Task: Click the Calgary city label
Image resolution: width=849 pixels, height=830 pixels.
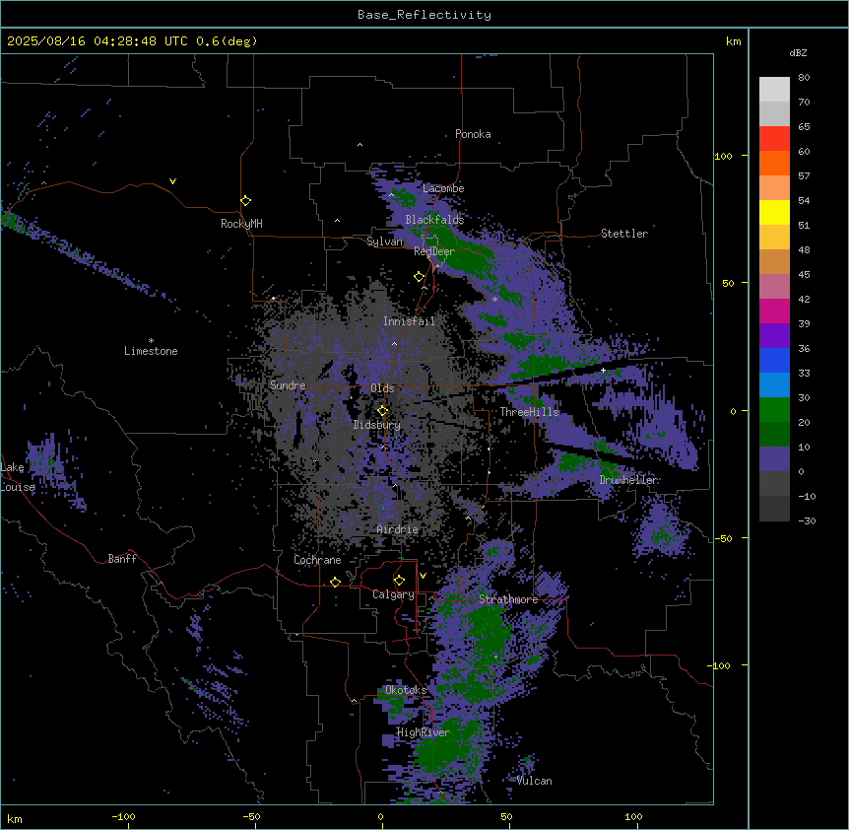Action: [393, 594]
